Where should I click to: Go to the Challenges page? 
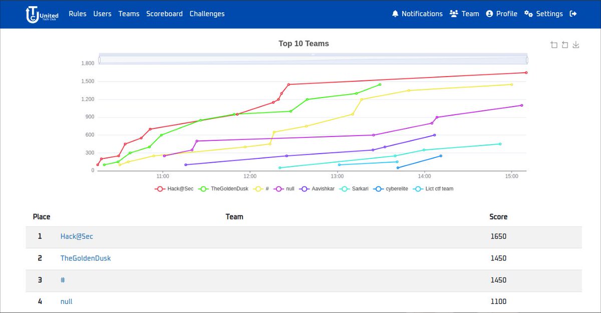[207, 14]
